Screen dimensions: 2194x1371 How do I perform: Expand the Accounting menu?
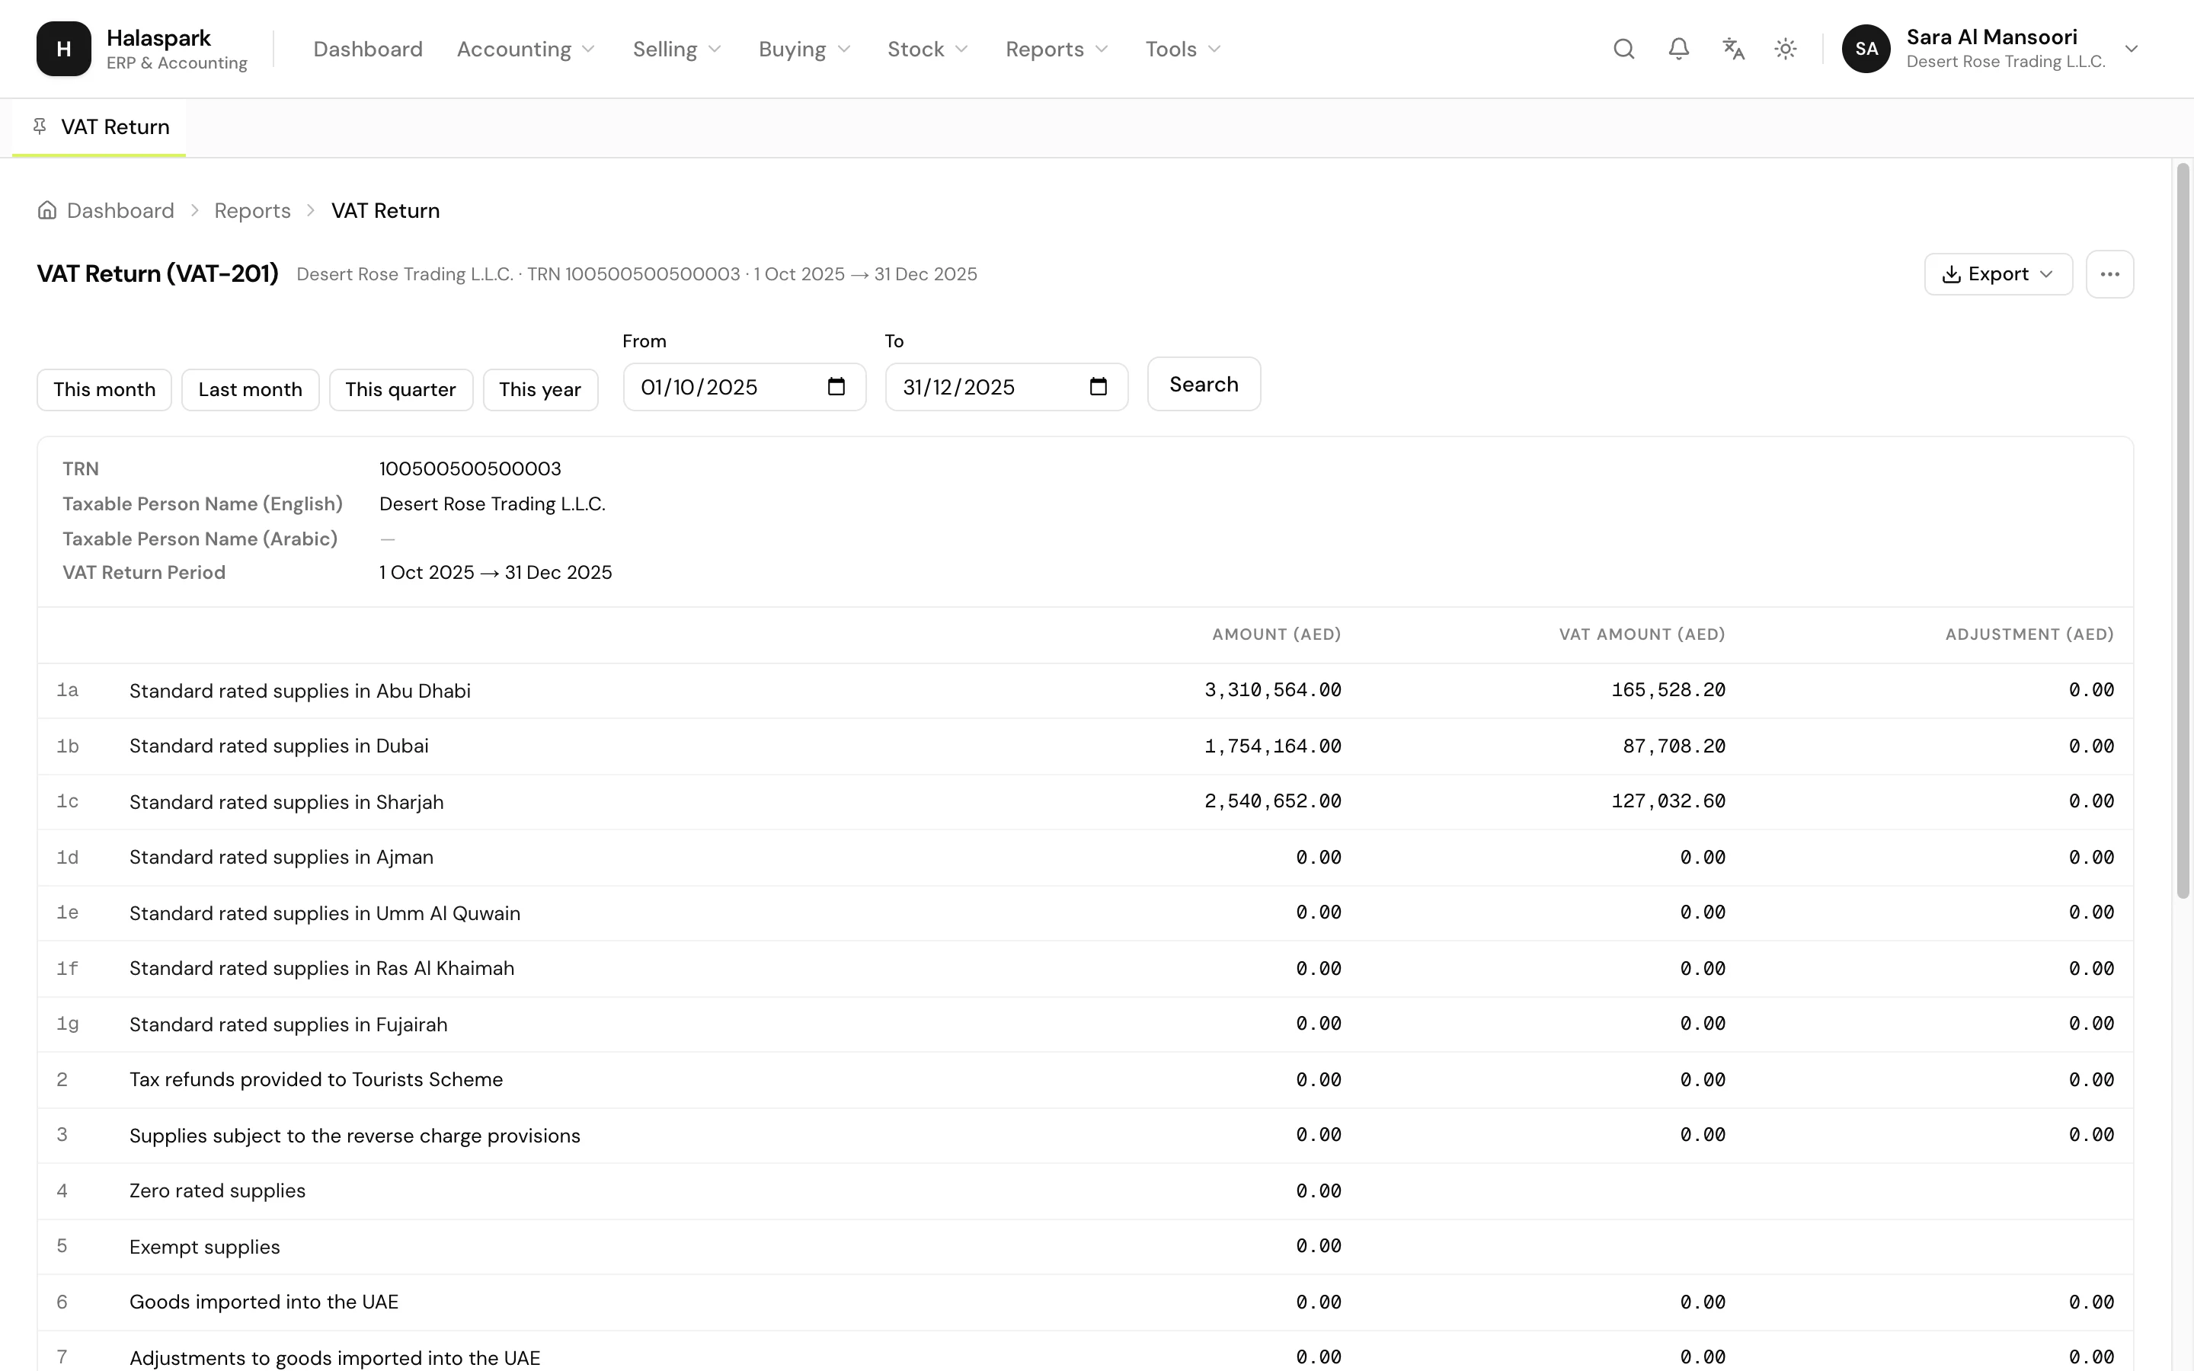[526, 49]
